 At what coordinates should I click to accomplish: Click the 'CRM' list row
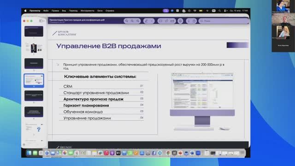pos(101,86)
